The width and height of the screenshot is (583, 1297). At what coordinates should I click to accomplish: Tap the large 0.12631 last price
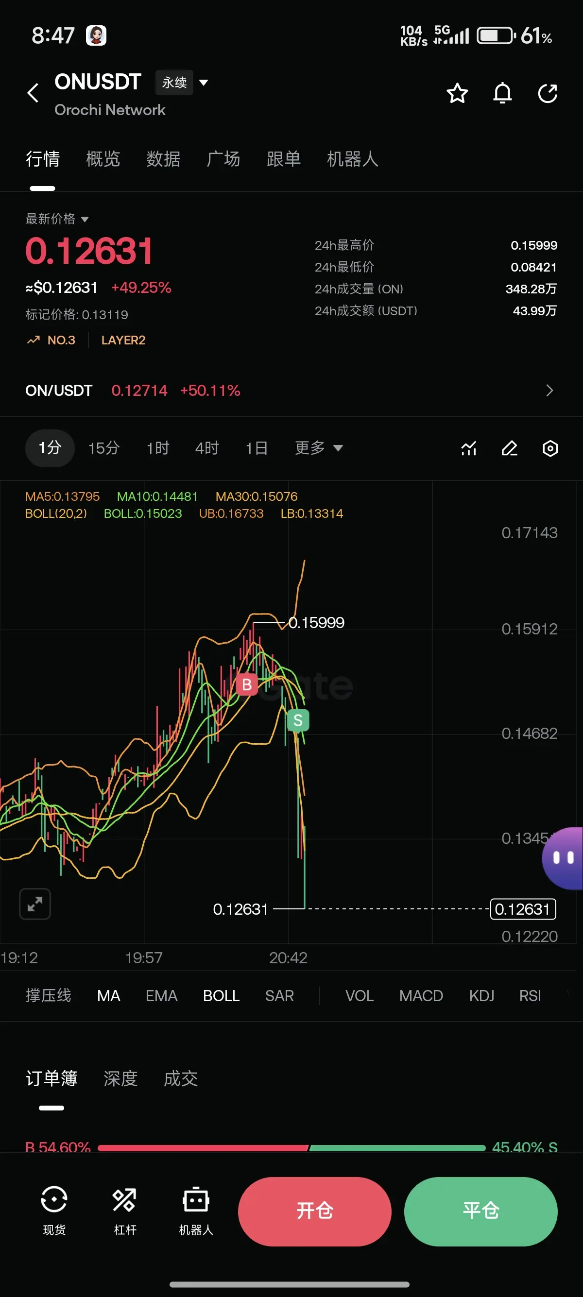[88, 251]
